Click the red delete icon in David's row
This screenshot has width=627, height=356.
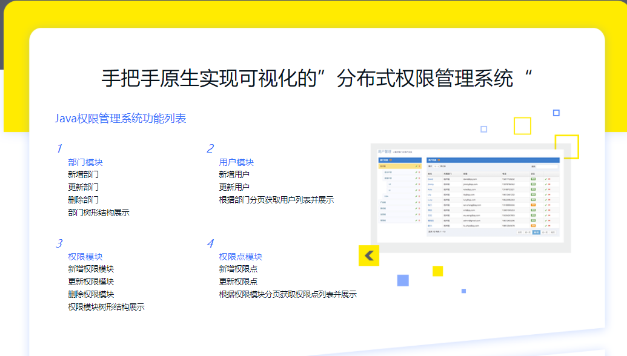tap(550, 179)
